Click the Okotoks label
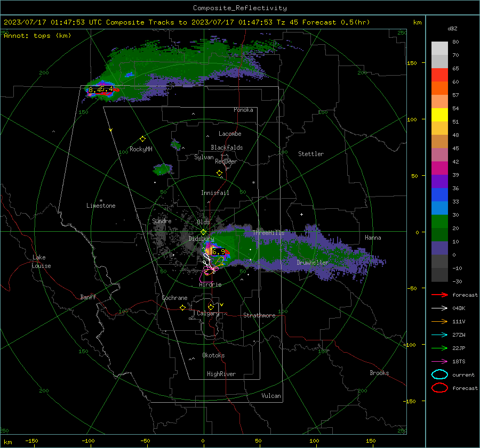Screen dimensions: 480x448 [x=213, y=355]
